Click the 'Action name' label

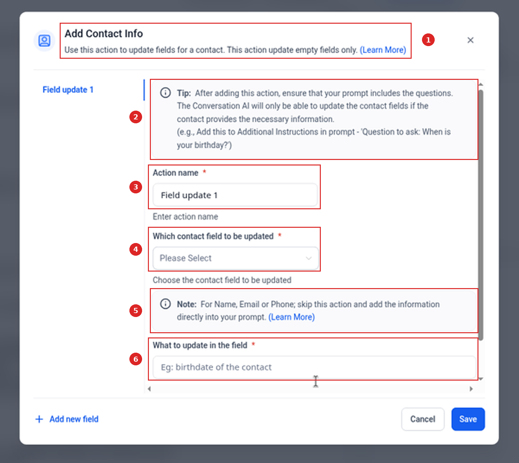[175, 173]
